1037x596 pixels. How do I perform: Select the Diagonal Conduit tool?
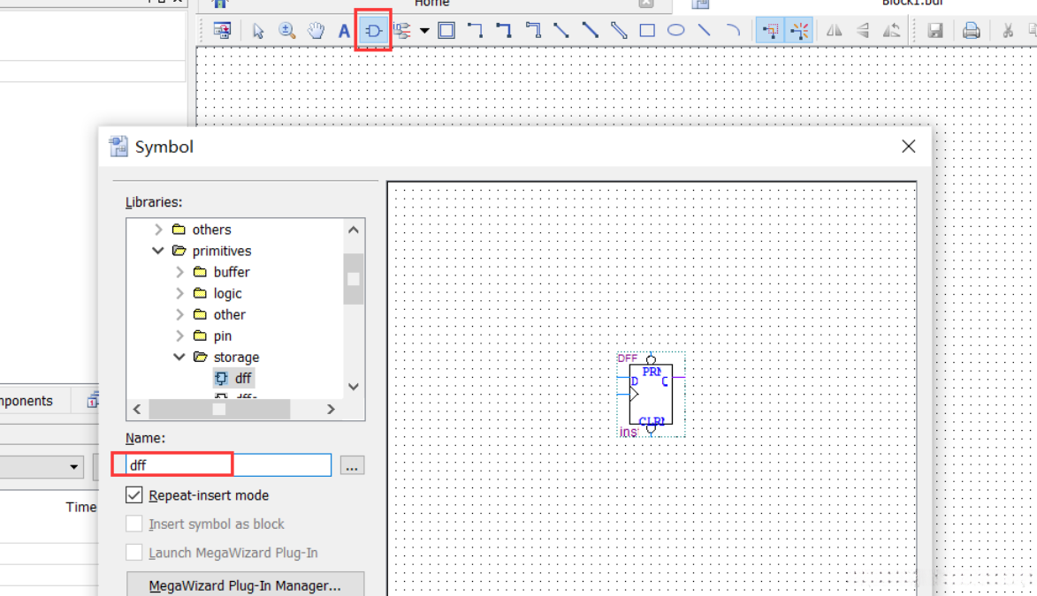[619, 30]
